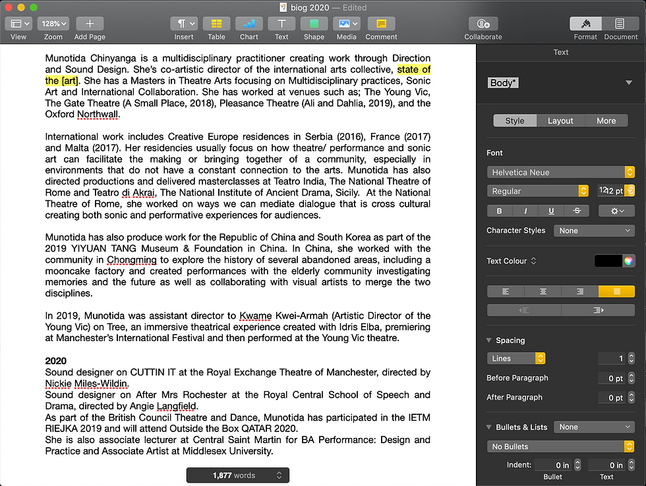646x486 pixels.
Task: Click the underlined name Nickie
Action: [x=58, y=384]
